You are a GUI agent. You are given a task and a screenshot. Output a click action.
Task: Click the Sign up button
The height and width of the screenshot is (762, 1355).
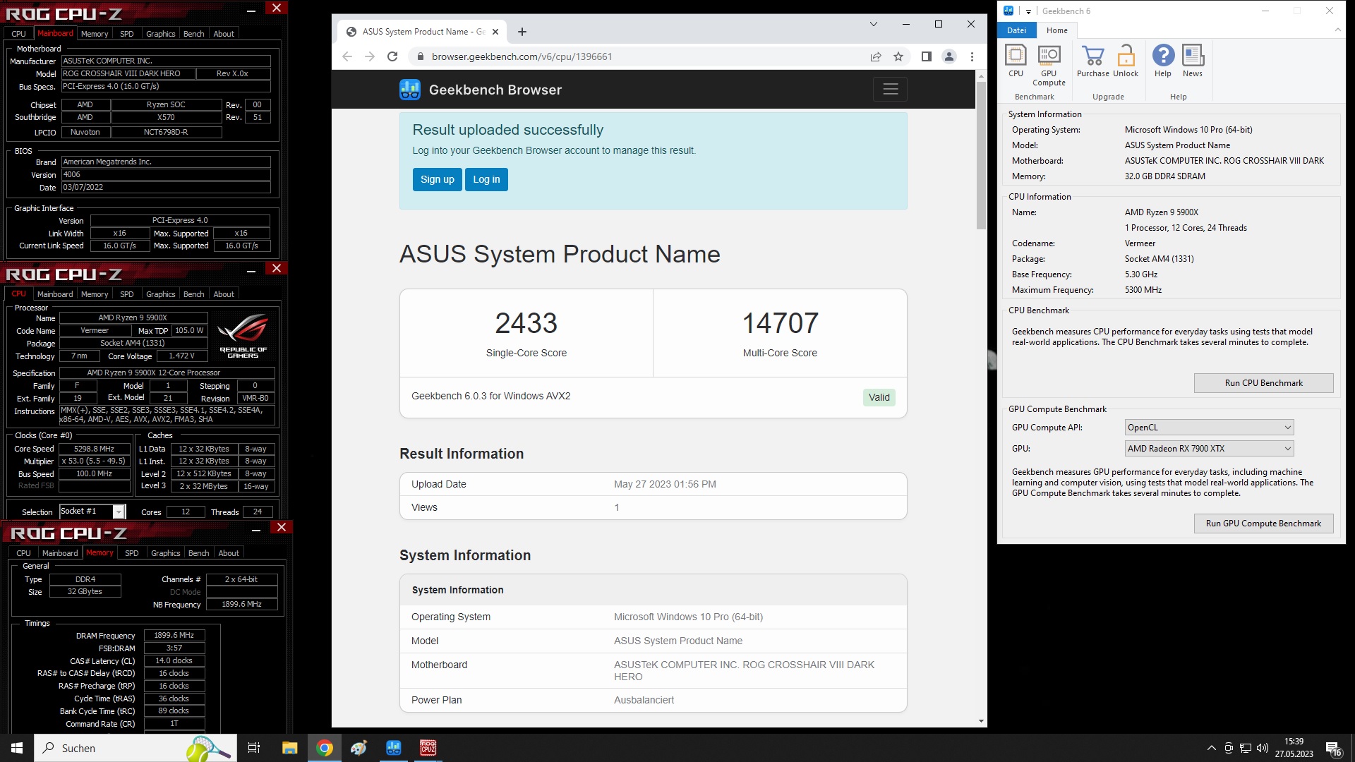point(438,179)
